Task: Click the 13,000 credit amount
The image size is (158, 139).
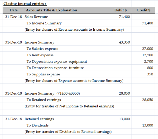Action: point(148,125)
